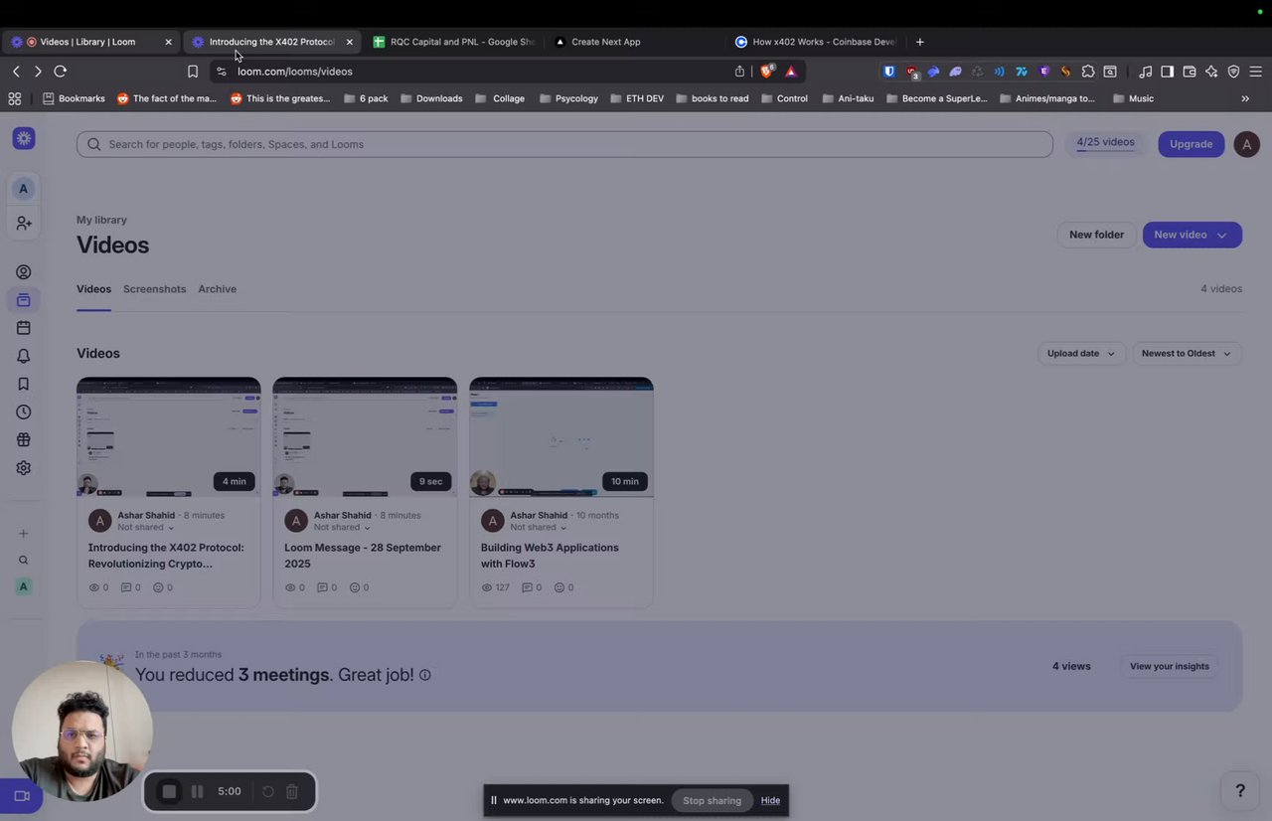Viewport: 1272px width, 821px height.
Task: Open the Bitwarden extension icon
Action: tap(889, 72)
